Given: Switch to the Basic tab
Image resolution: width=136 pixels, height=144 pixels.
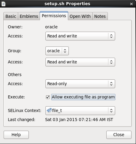Looking at the screenshot, I should pyautogui.click(x=11, y=16).
